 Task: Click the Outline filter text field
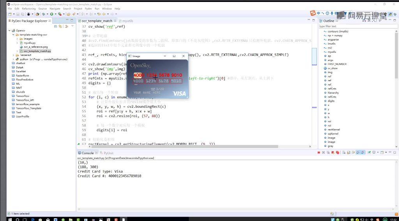pos(358,26)
